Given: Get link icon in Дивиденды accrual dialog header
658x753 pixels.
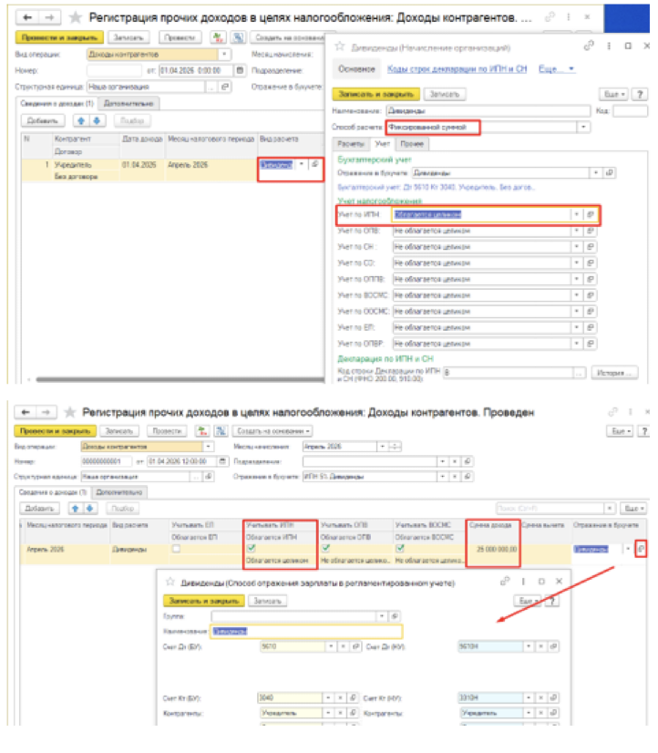Looking at the screenshot, I should point(590,46).
